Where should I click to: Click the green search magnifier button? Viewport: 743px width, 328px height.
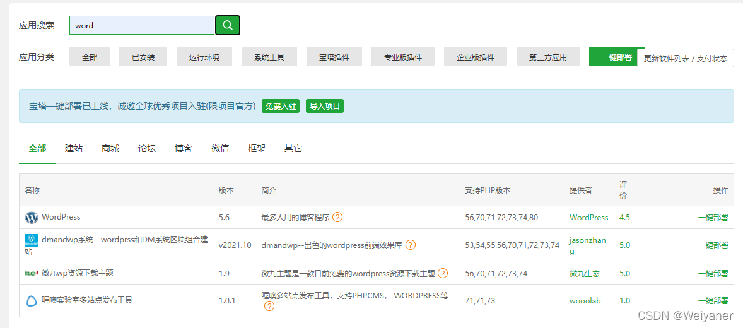pyautogui.click(x=228, y=25)
